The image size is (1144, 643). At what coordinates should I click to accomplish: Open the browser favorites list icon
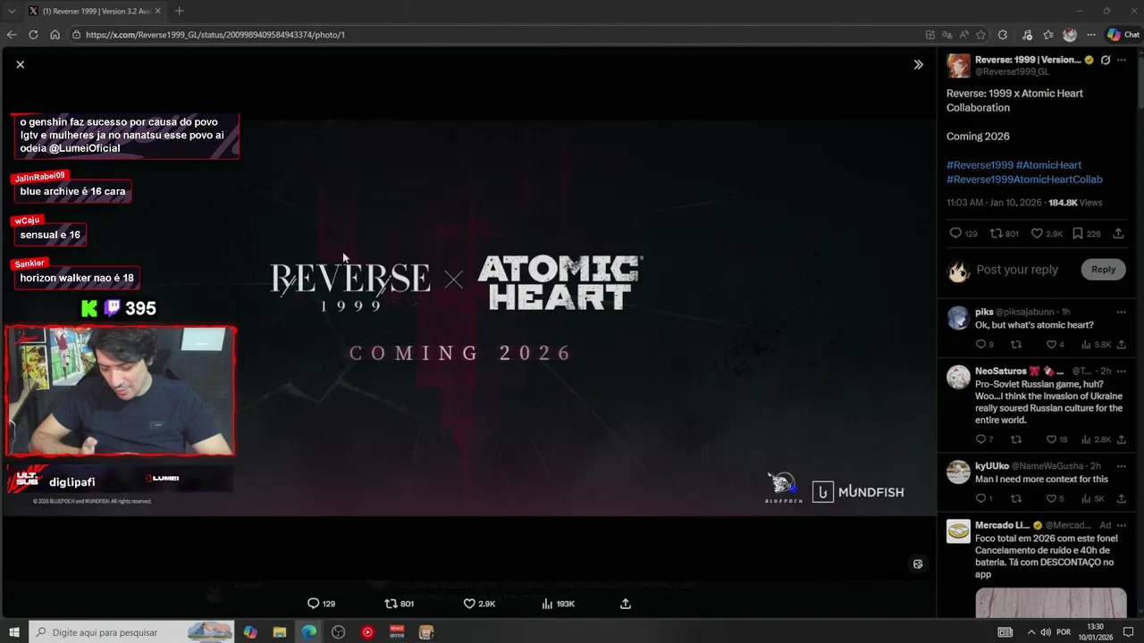[x=1047, y=35]
